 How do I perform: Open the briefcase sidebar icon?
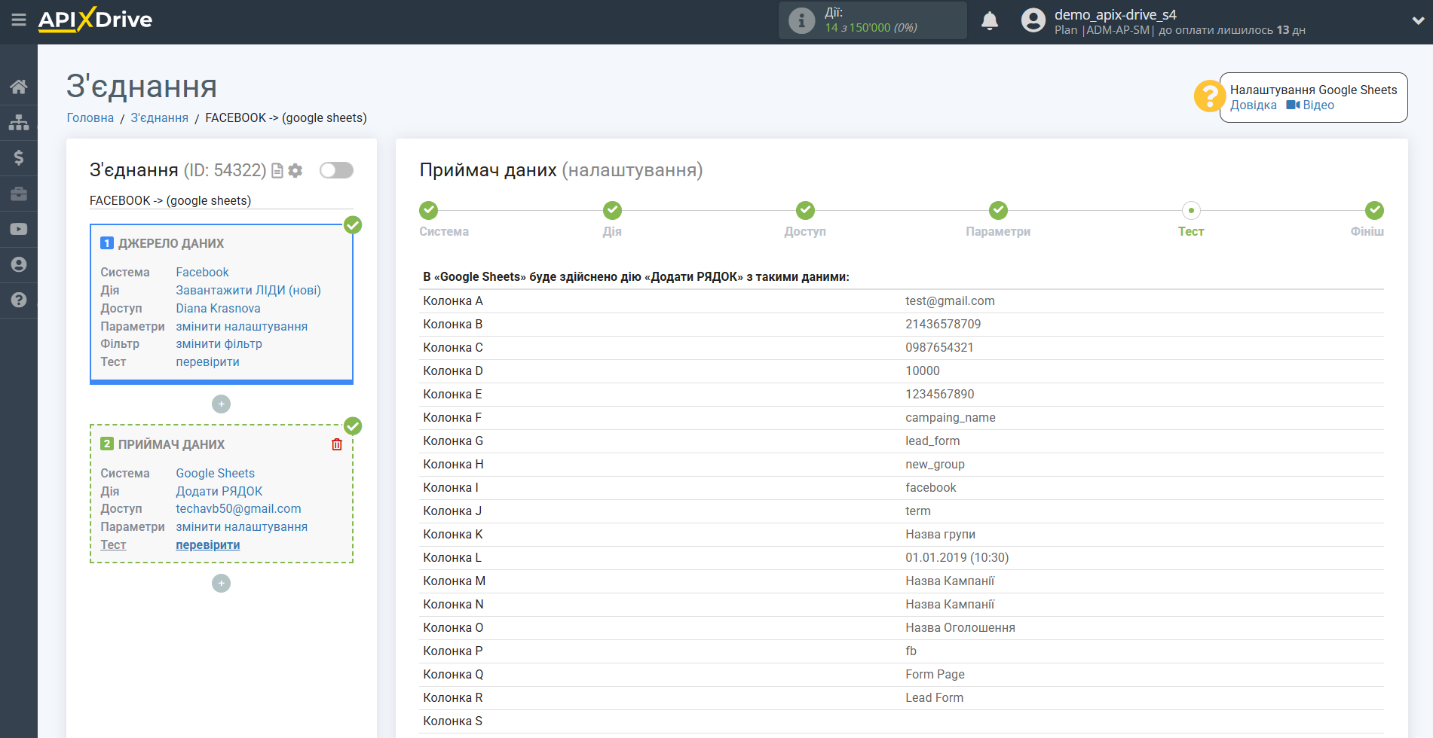[19, 194]
